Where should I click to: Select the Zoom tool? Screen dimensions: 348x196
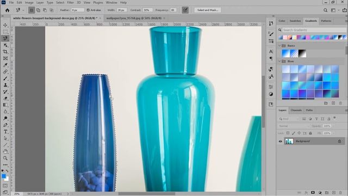pos(5,158)
